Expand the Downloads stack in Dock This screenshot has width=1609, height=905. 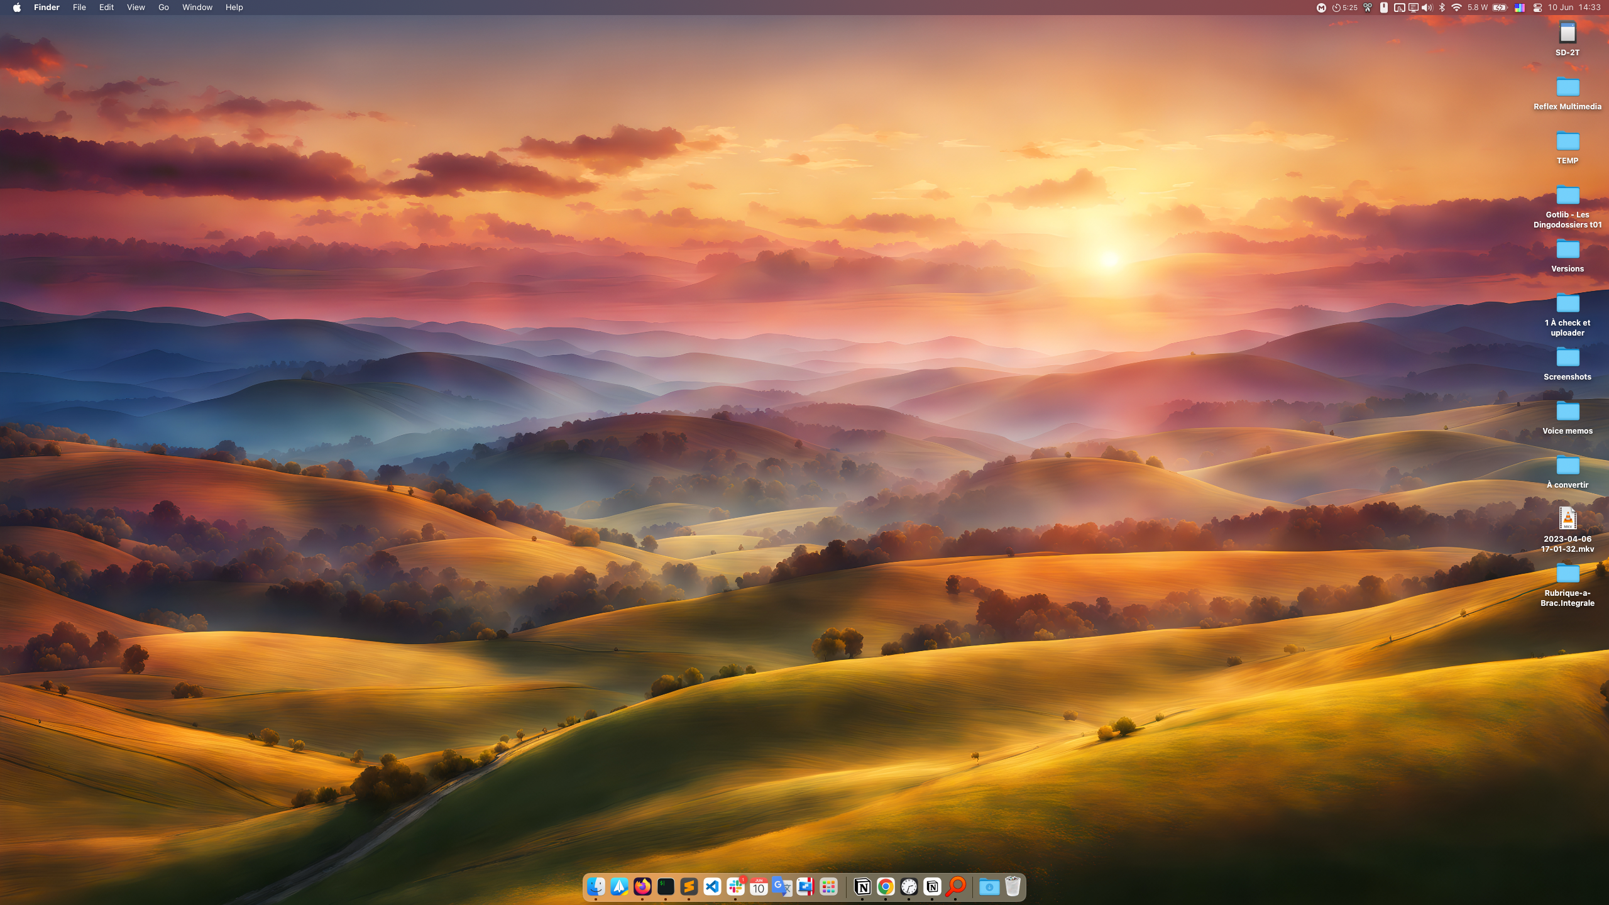point(989,887)
